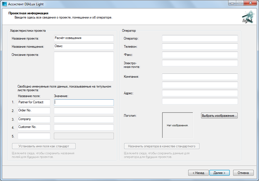The image size is (259, 181).
Task: Click the 'Электронная почта' input field
Action: [x=200, y=63]
